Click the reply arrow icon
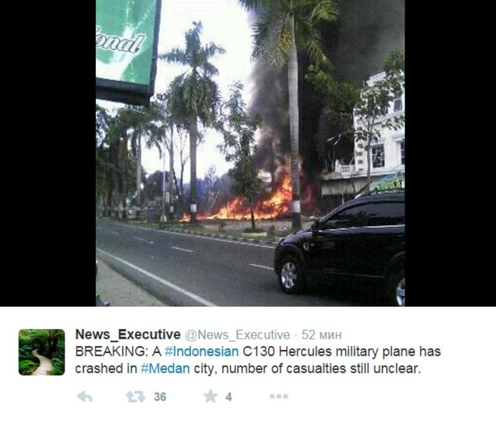Viewport: 496px width, 421px height. point(85,396)
